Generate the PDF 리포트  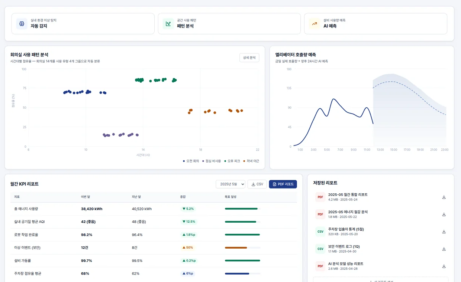(283, 184)
